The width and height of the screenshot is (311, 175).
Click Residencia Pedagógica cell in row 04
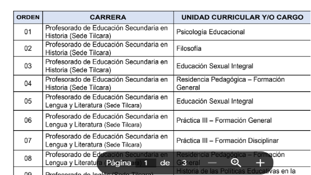tap(242, 83)
